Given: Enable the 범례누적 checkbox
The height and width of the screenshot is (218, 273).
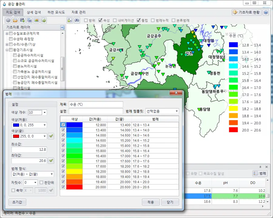Looking at the screenshot, I should click(153, 20).
